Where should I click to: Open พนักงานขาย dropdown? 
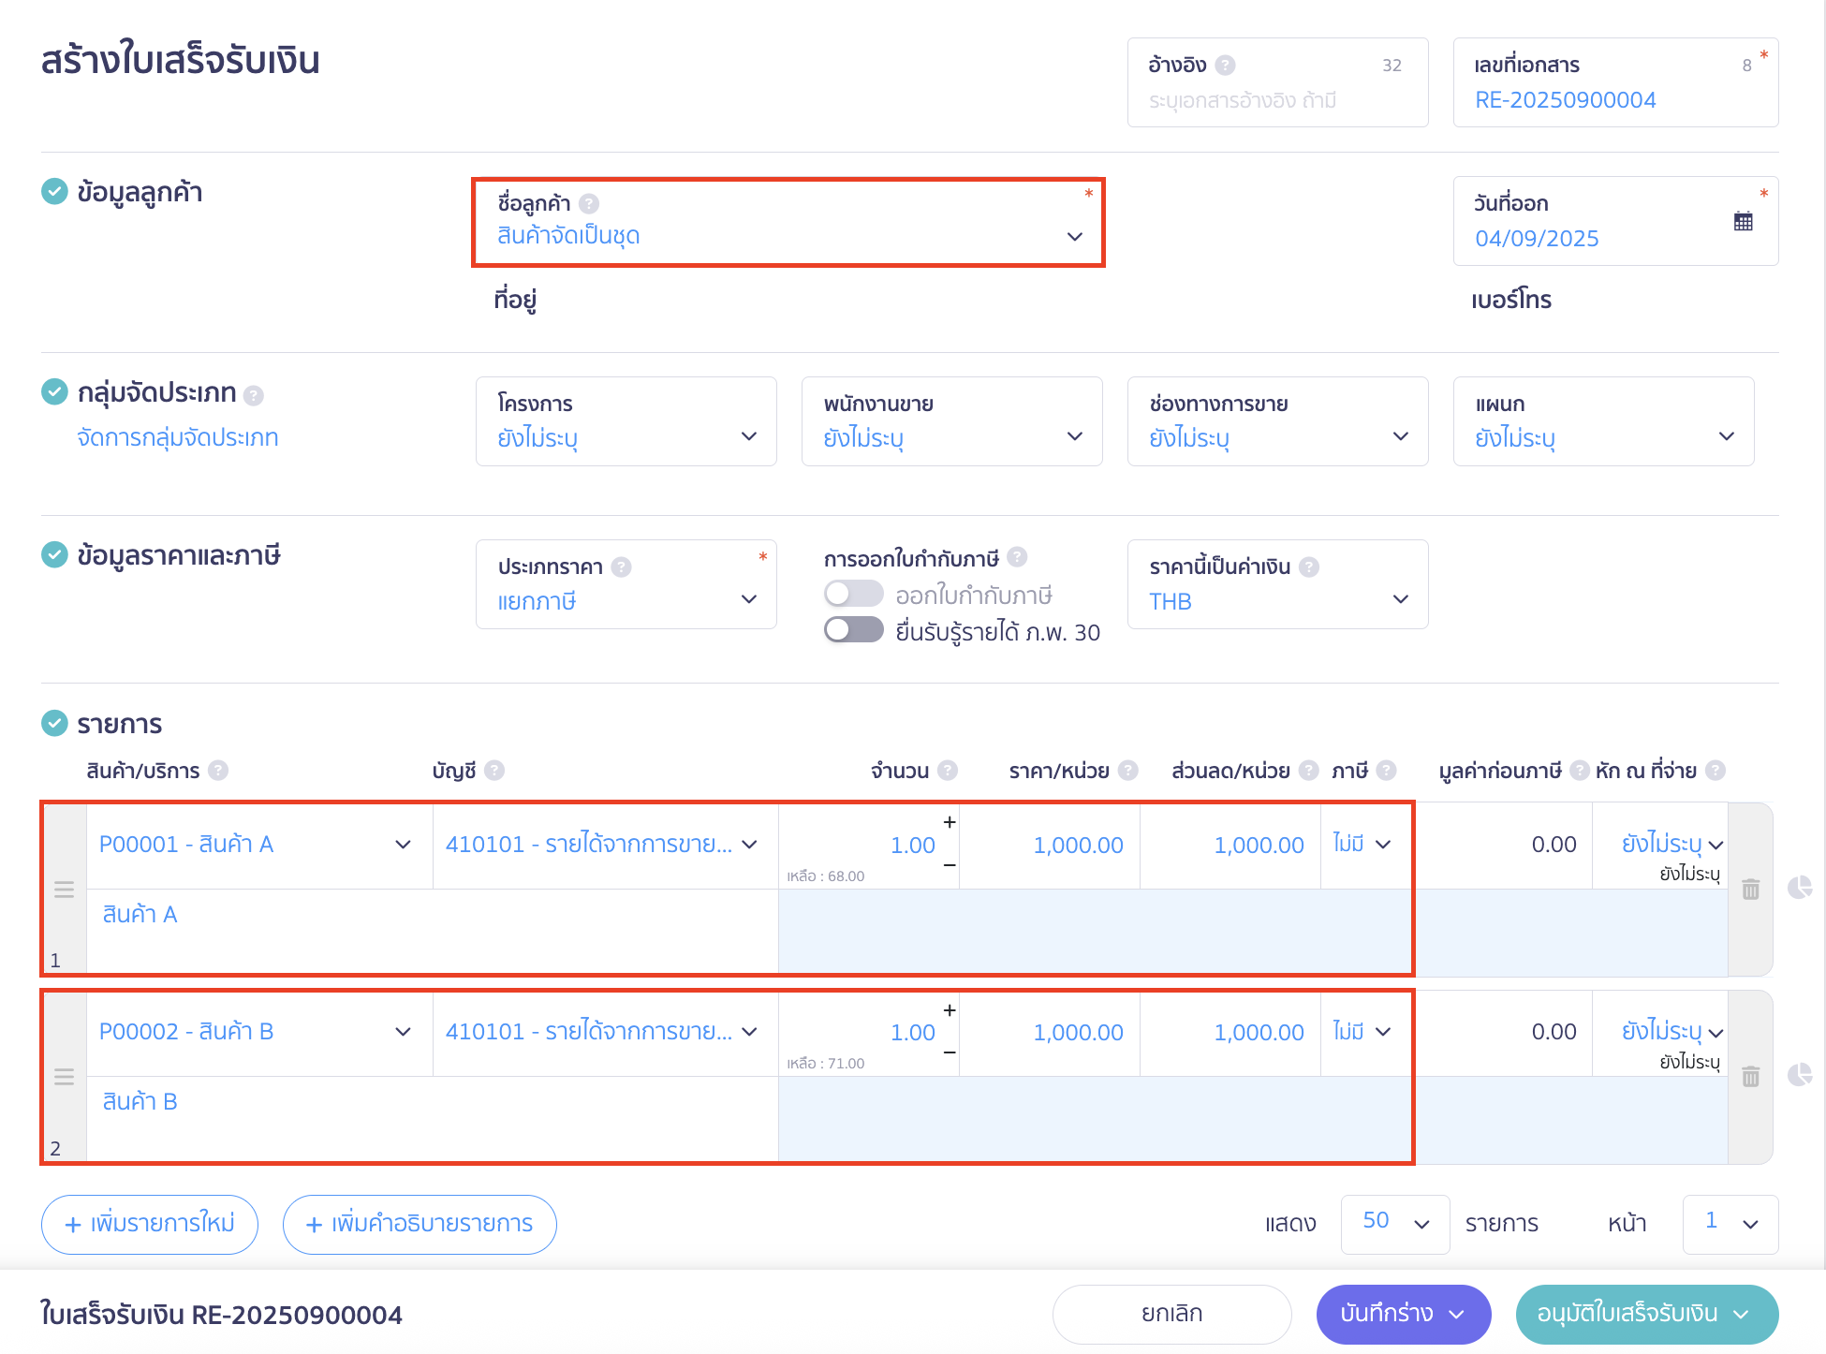click(x=951, y=421)
